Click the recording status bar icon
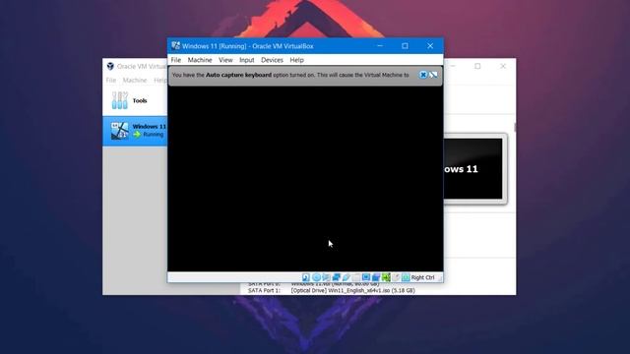Image resolution: width=630 pixels, height=354 pixels. tap(376, 277)
